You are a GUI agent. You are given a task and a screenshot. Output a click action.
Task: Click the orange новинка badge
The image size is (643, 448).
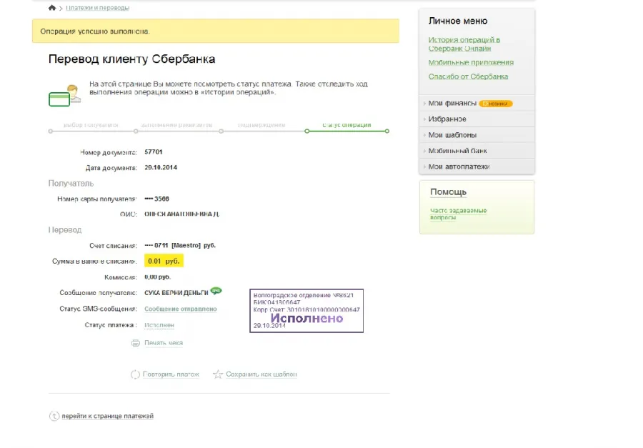(x=496, y=104)
